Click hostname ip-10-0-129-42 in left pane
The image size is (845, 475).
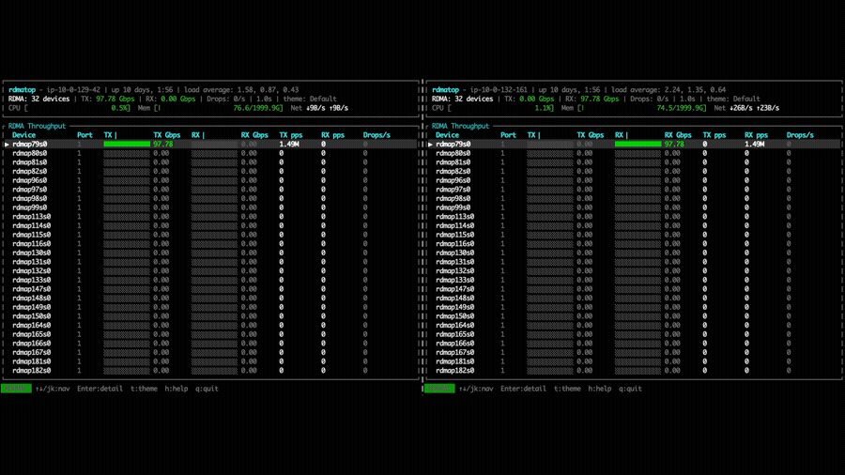74,90
